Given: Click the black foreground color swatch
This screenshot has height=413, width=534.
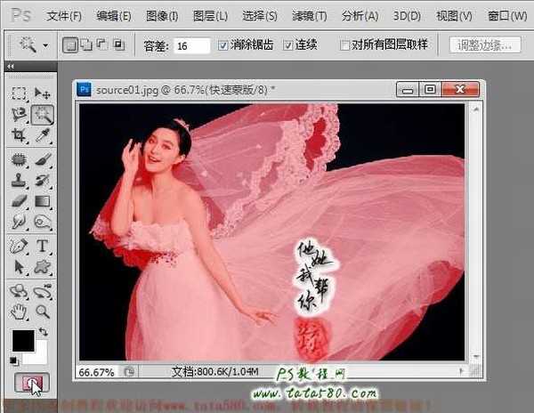Looking at the screenshot, I should (x=22, y=341).
